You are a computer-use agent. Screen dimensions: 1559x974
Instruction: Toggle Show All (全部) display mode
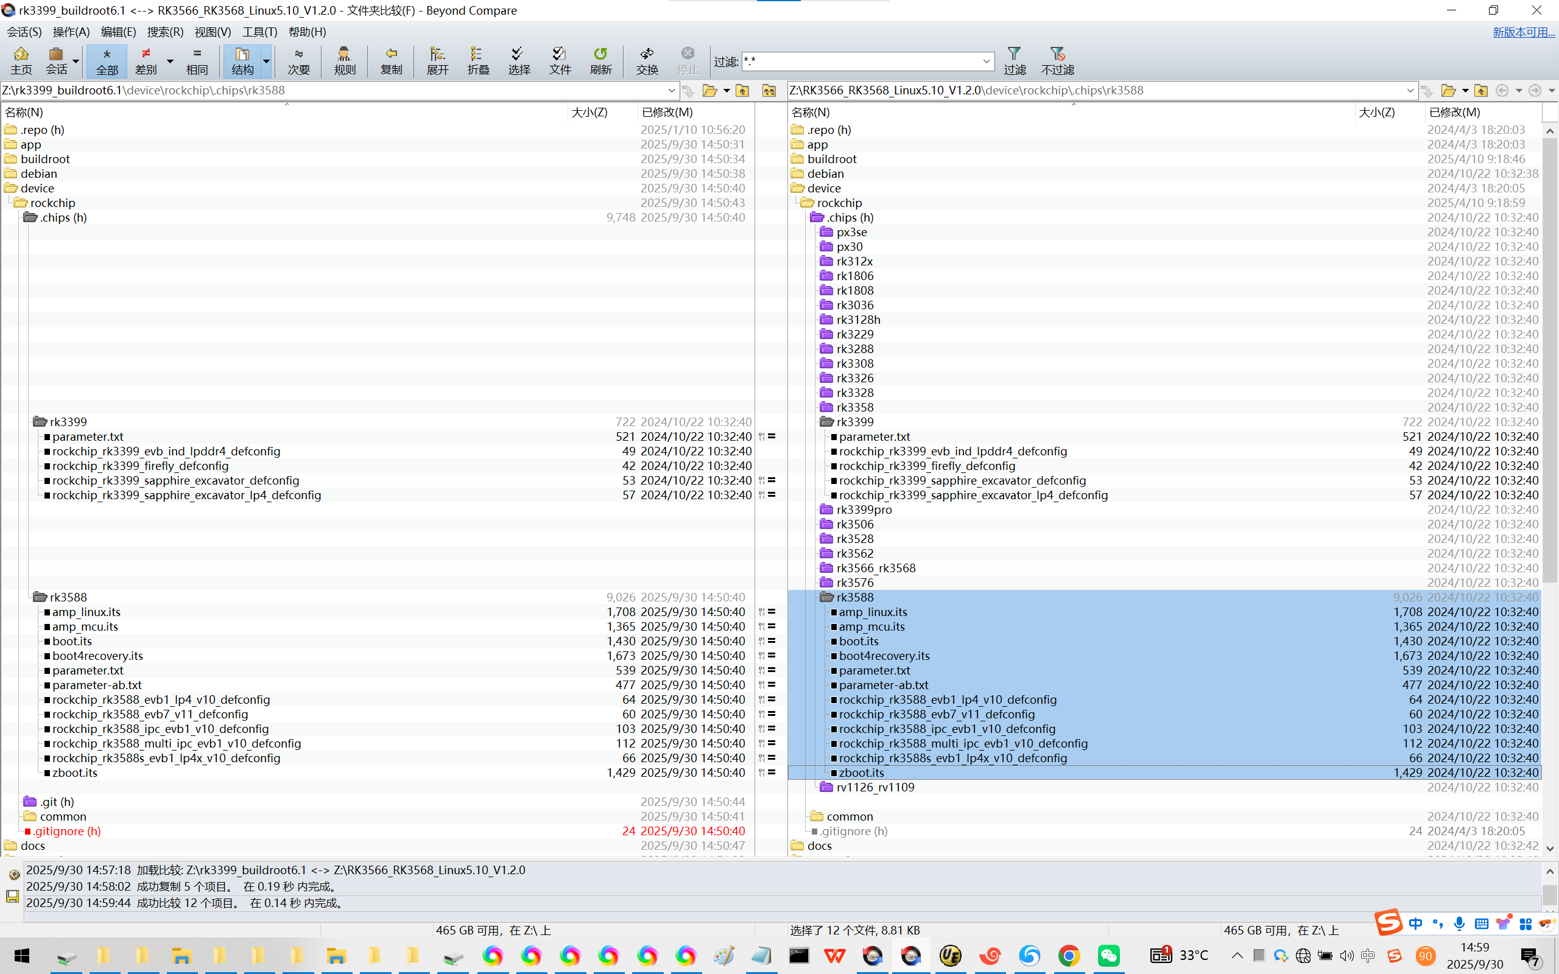107,60
